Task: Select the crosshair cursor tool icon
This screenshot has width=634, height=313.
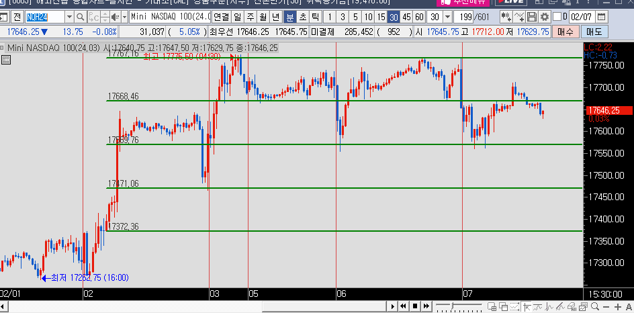Action: [x=527, y=306]
